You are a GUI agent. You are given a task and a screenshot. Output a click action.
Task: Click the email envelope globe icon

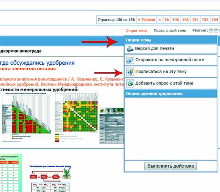[130, 60]
